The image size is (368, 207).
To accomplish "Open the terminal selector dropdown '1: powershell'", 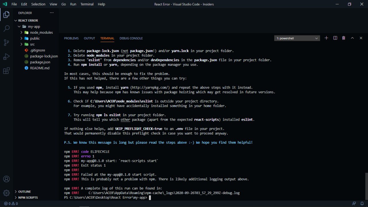I will [297, 38].
